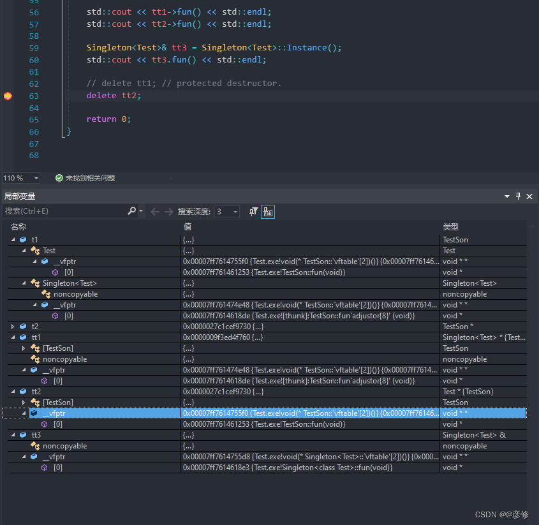Click the [TestSon] icon under tt1
Screen dimensions: 539x525
[x=35, y=348]
